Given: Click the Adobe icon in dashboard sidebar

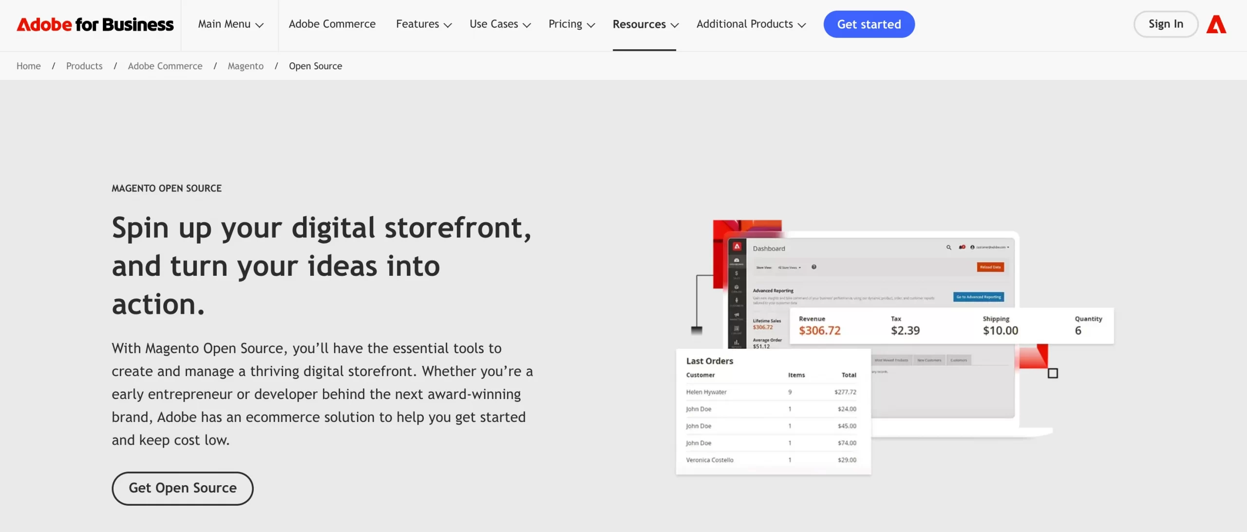Looking at the screenshot, I should 737,247.
